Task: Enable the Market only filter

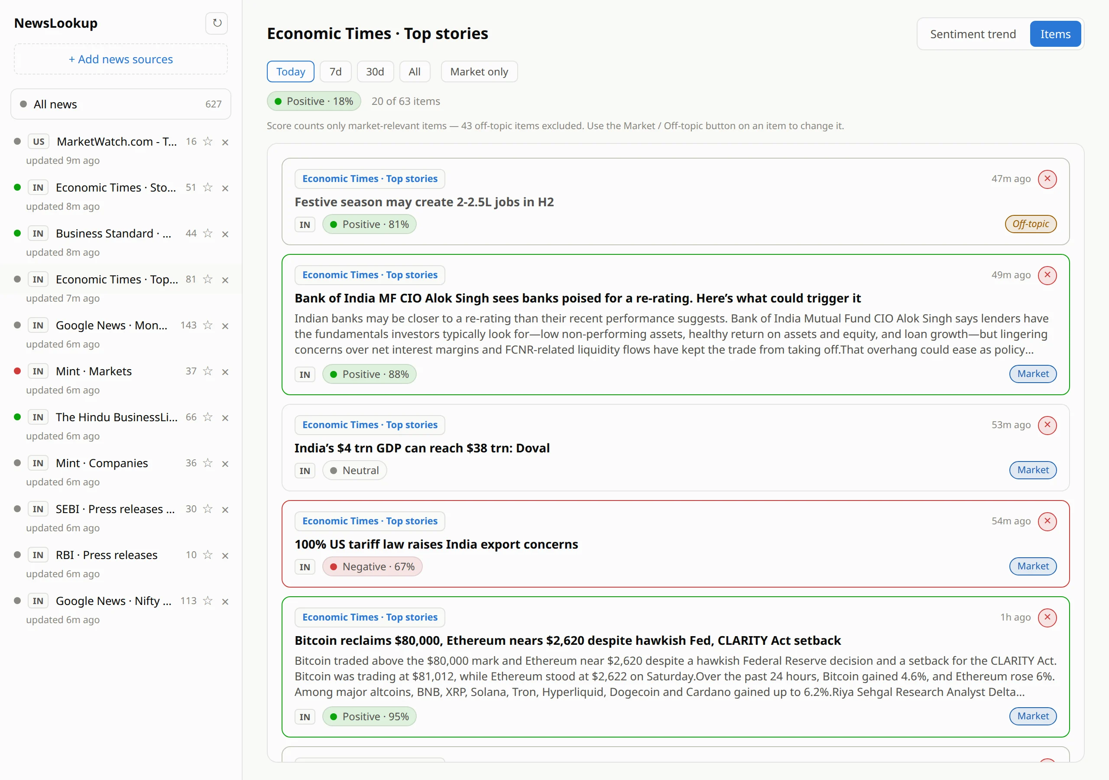Action: tap(479, 71)
